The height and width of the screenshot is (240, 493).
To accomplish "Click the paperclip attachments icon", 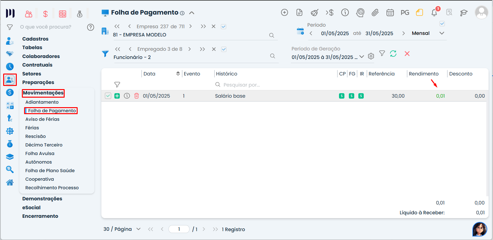I will coord(375,13).
